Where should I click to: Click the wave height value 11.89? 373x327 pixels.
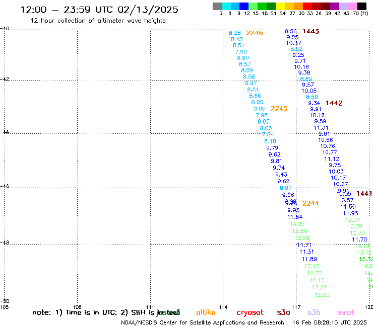(309, 259)
